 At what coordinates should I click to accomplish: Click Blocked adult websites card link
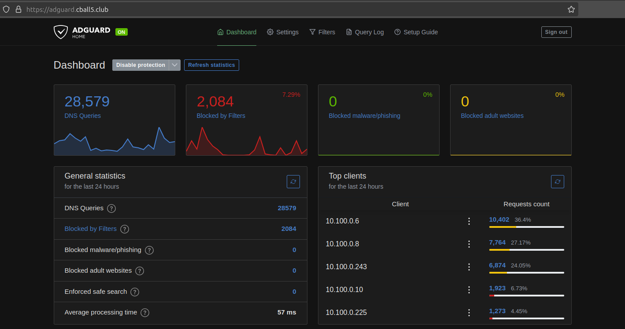click(x=492, y=116)
